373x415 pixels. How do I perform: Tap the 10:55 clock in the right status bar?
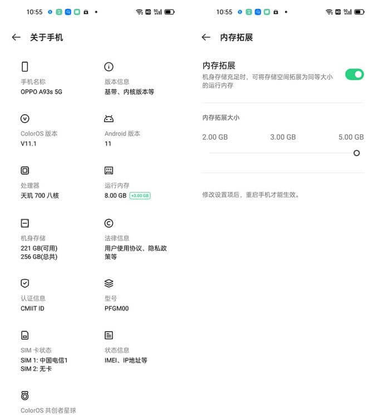pos(224,12)
